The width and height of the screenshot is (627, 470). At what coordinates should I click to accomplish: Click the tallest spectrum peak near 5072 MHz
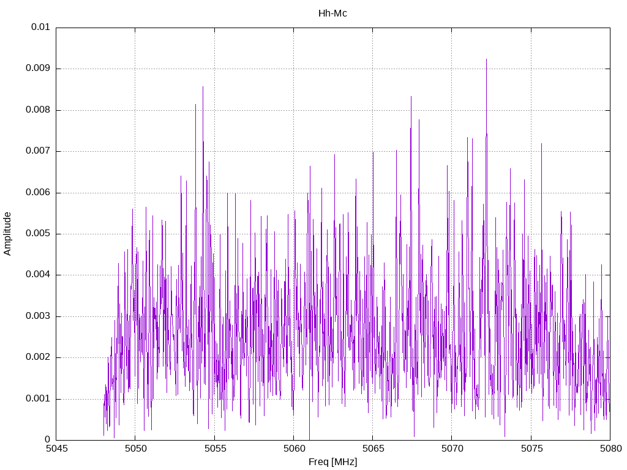[486, 59]
